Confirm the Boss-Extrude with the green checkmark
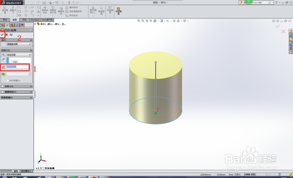293x178 pixels. coord(2,35)
